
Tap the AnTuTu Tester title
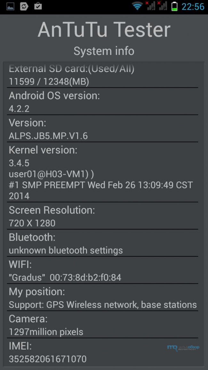(x=104, y=30)
